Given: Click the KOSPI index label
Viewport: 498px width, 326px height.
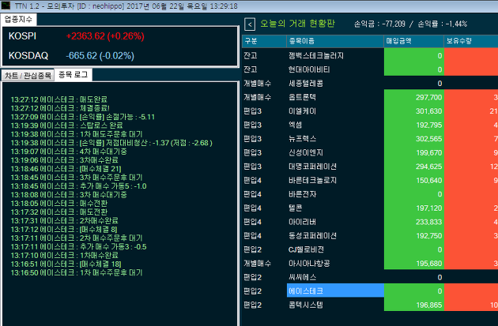Looking at the screenshot, I should (x=22, y=36).
